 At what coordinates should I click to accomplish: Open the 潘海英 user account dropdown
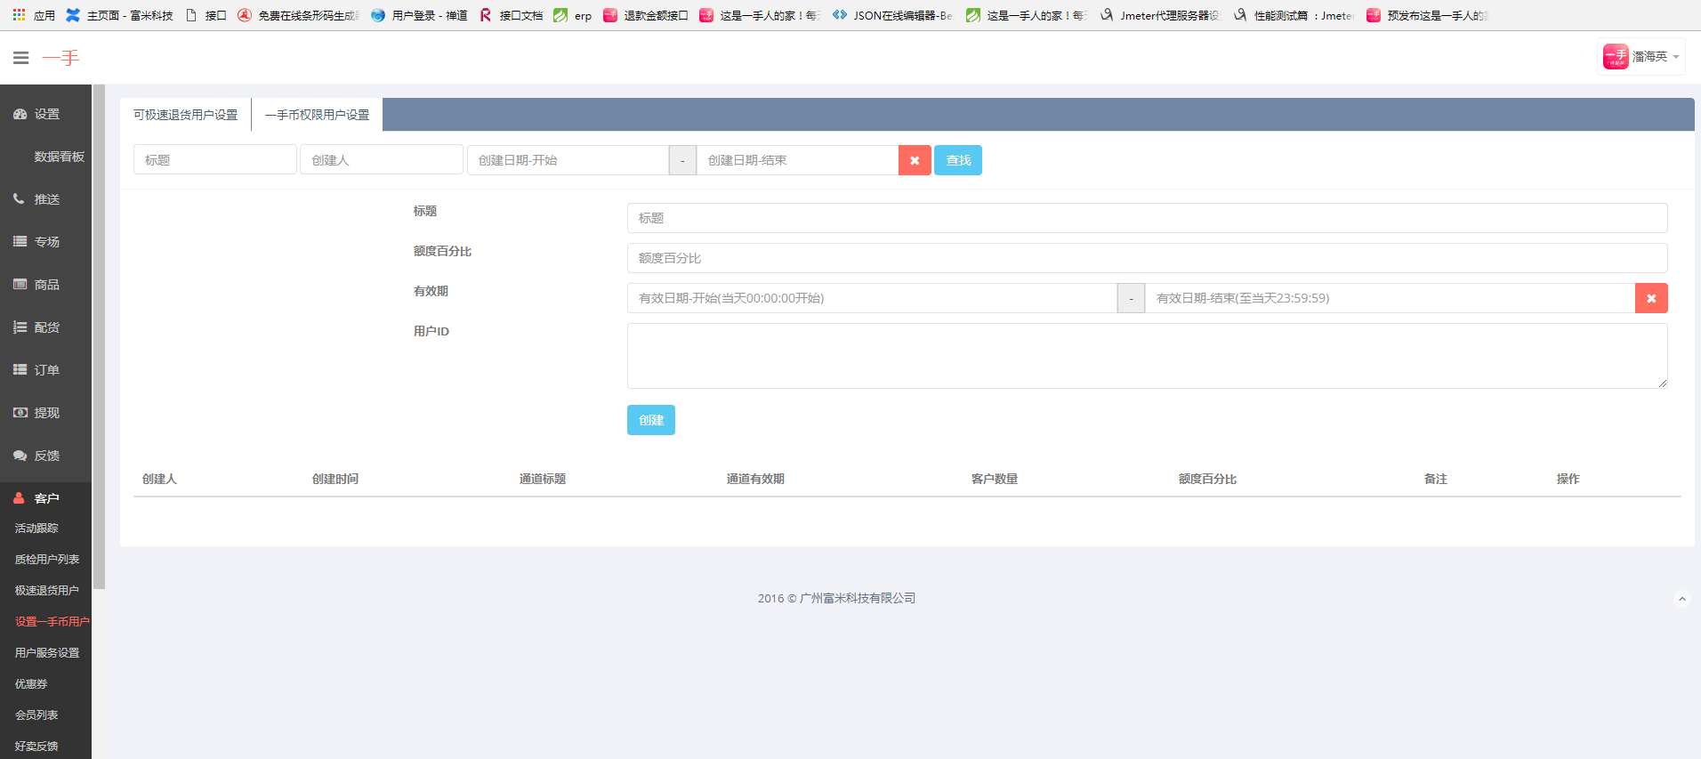[1641, 57]
